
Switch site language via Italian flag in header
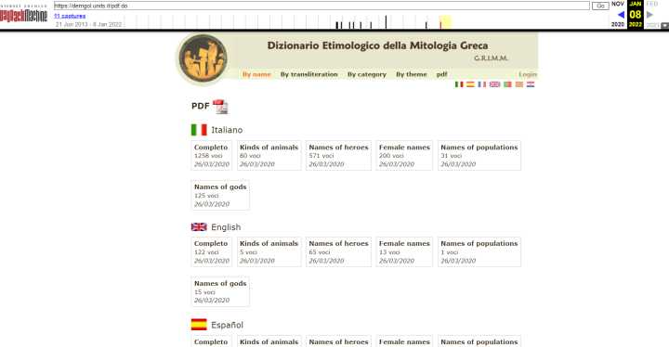(x=459, y=84)
